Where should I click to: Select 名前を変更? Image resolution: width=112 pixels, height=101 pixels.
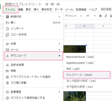(x=33, y=65)
